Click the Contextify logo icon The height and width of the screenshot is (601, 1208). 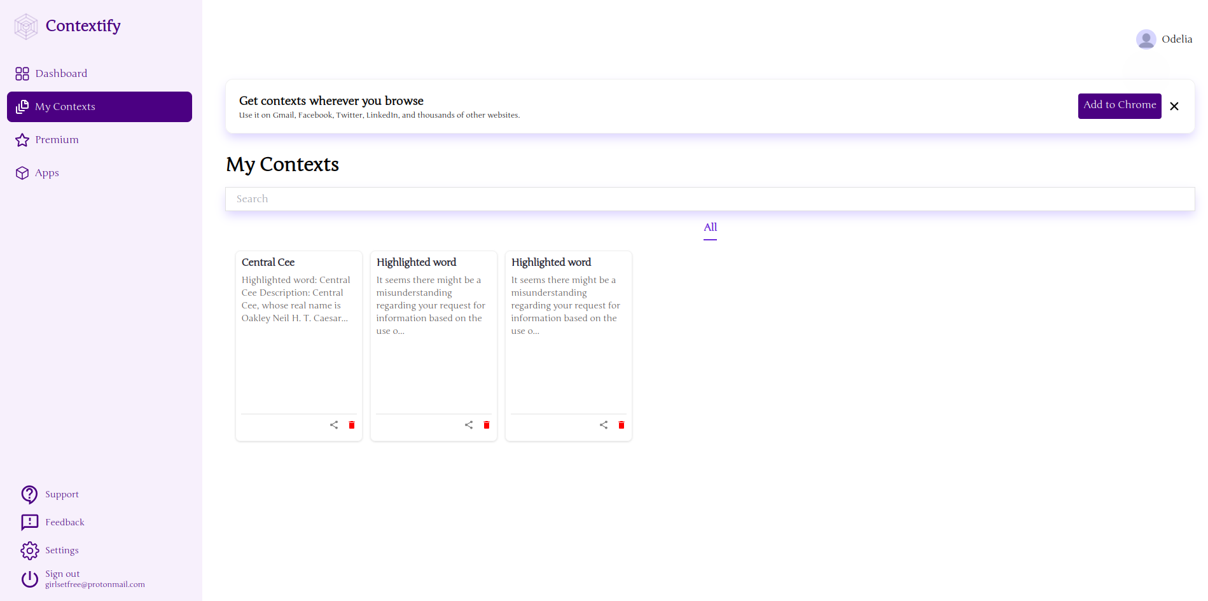(26, 27)
